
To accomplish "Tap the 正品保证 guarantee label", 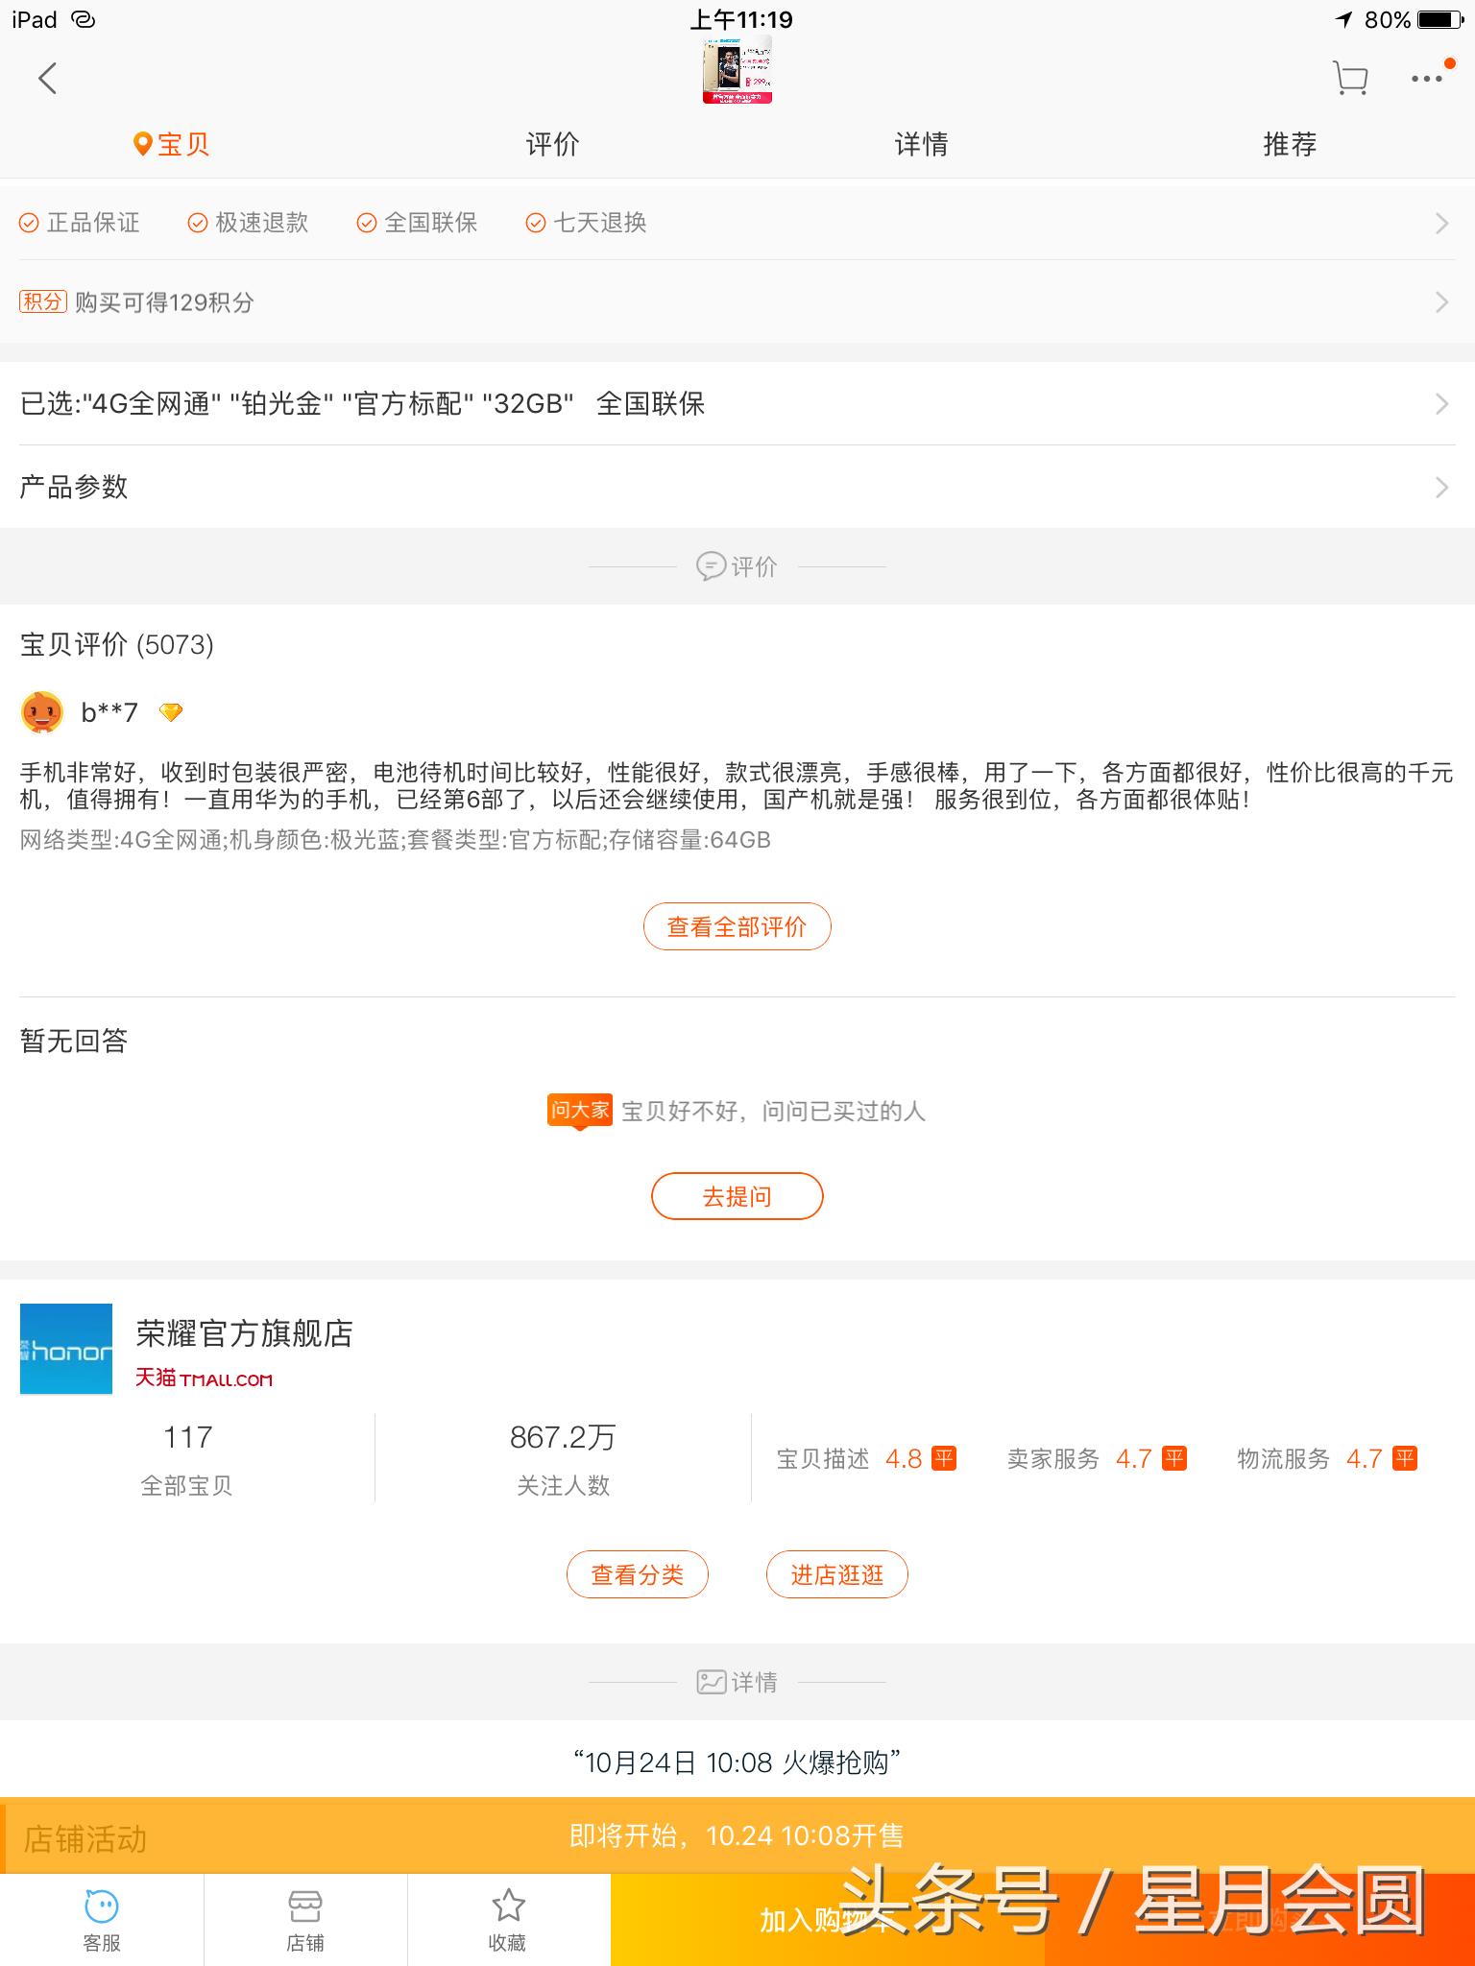I will [x=80, y=223].
